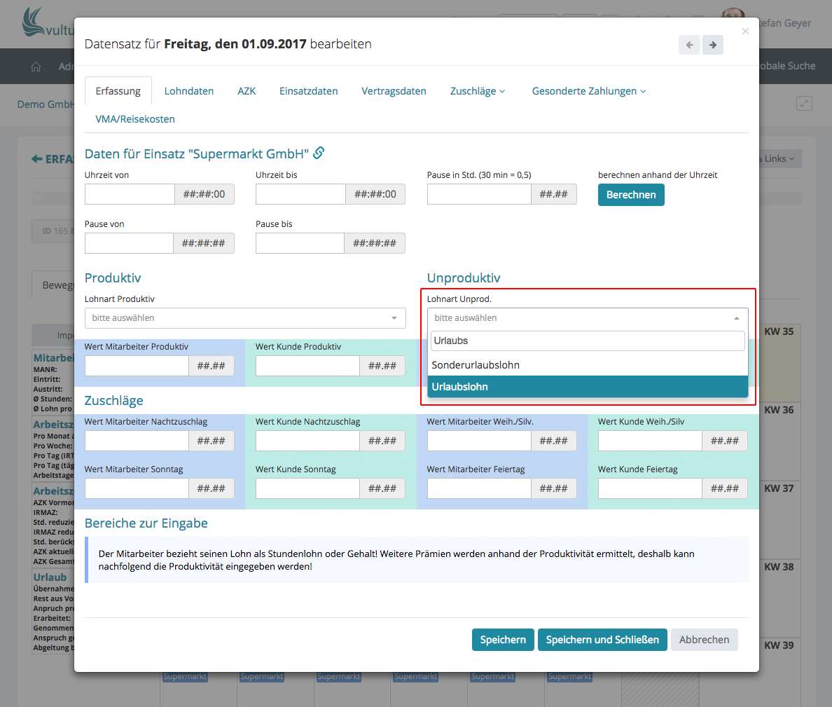Click the next record arrow button
The width and height of the screenshot is (832, 707).
click(713, 45)
